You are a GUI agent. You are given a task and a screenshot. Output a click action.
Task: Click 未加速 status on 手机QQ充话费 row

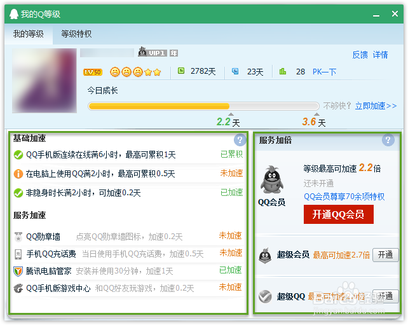pos(231,253)
